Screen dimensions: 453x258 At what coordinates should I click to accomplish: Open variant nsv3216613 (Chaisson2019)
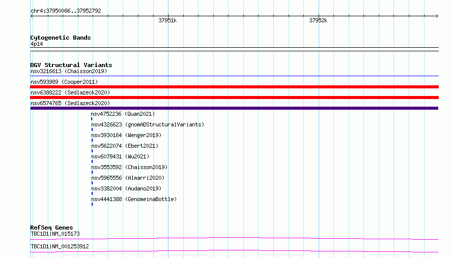click(x=69, y=71)
